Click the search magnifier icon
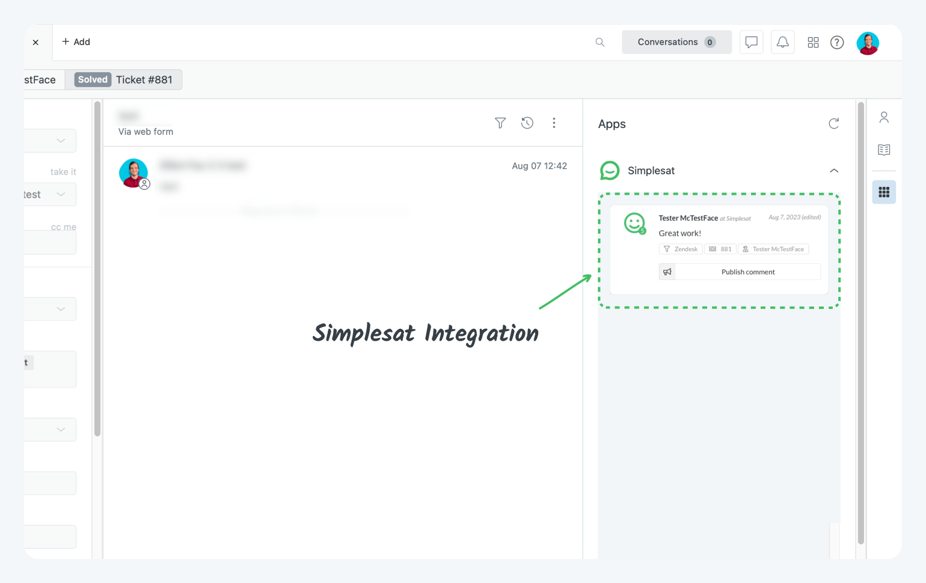Image resolution: width=926 pixels, height=583 pixels. pos(599,42)
